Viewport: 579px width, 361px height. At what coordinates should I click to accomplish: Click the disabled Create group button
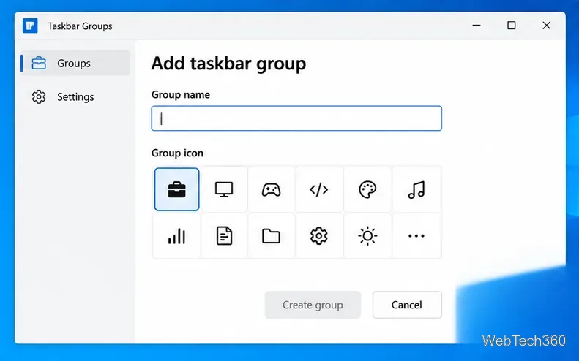click(x=313, y=305)
